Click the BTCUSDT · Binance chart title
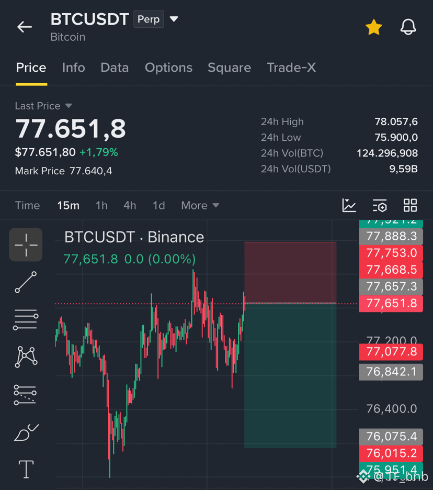Screen dimensions: 433x490 click(134, 237)
